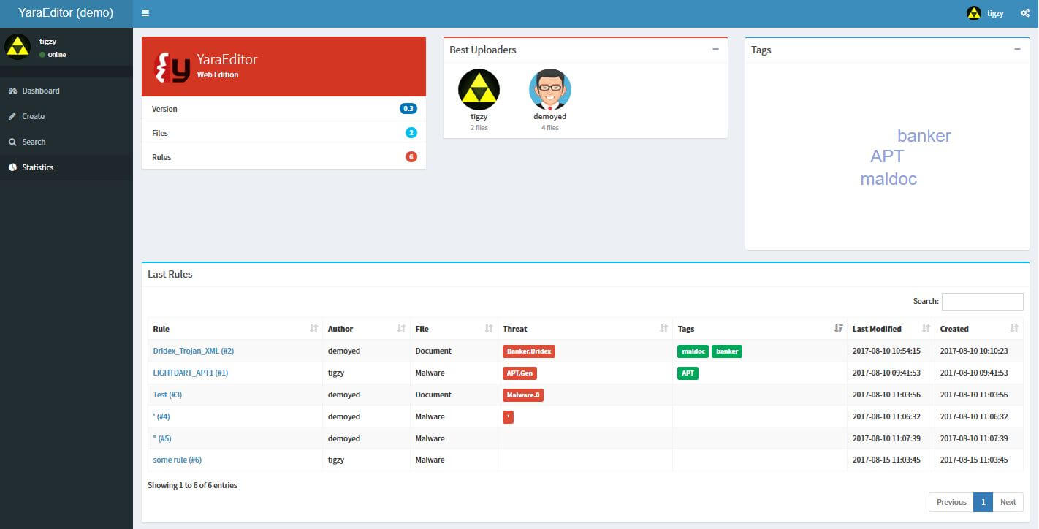1039x529 pixels.
Task: Open the settings gears icon in header
Action: [1025, 13]
